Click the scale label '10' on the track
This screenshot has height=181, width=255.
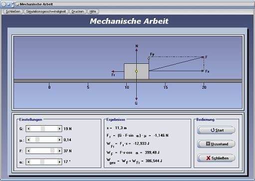[127, 87]
